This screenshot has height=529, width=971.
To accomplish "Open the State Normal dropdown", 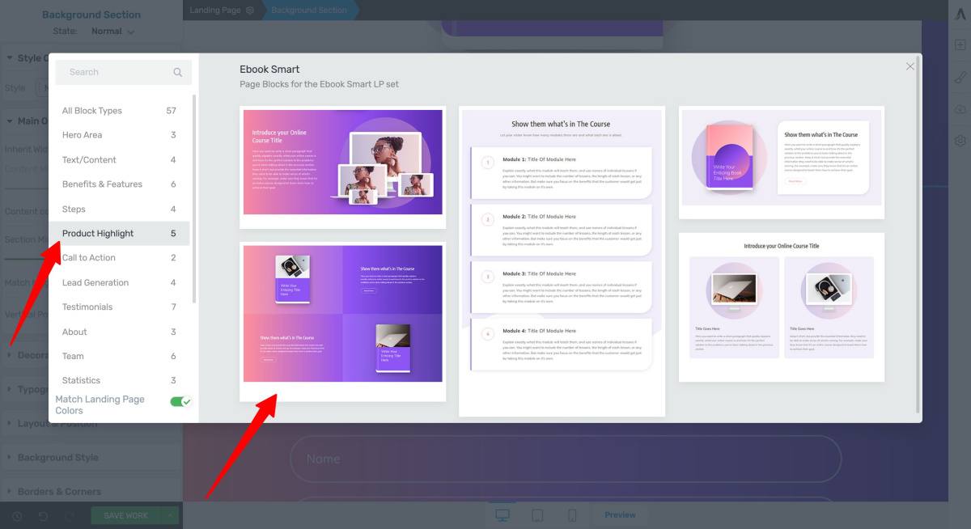I will click(x=112, y=32).
